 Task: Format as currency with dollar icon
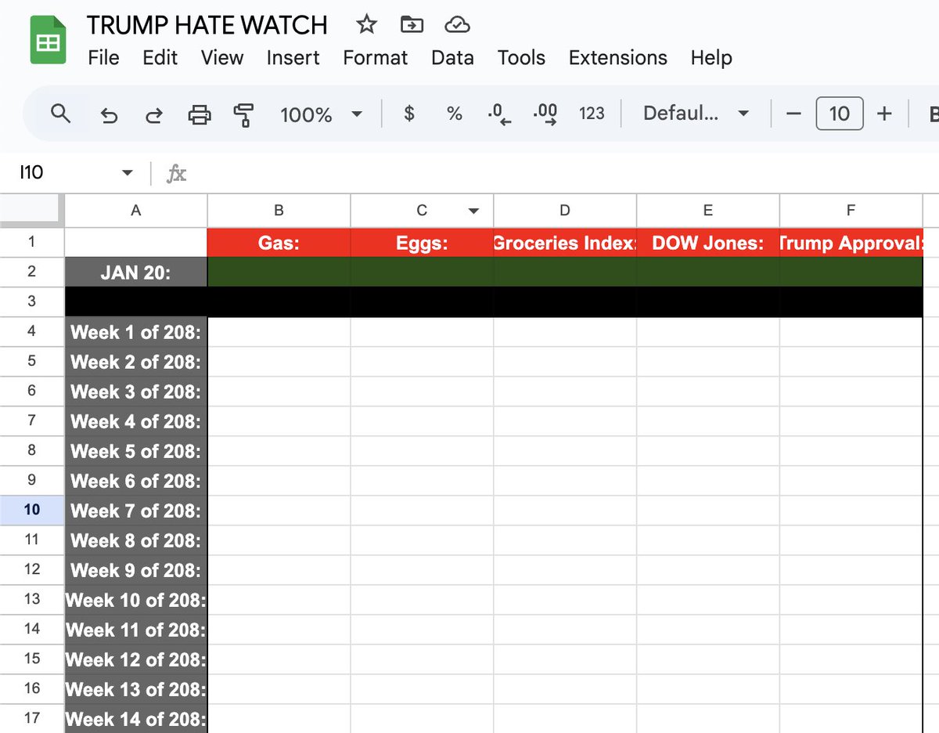click(408, 114)
